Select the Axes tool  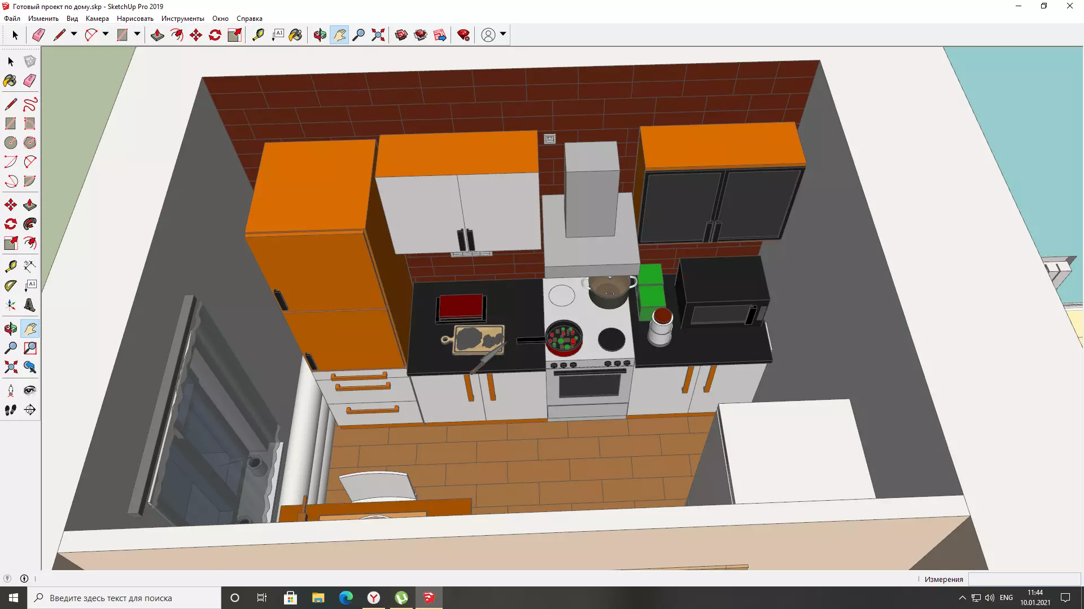tap(11, 305)
